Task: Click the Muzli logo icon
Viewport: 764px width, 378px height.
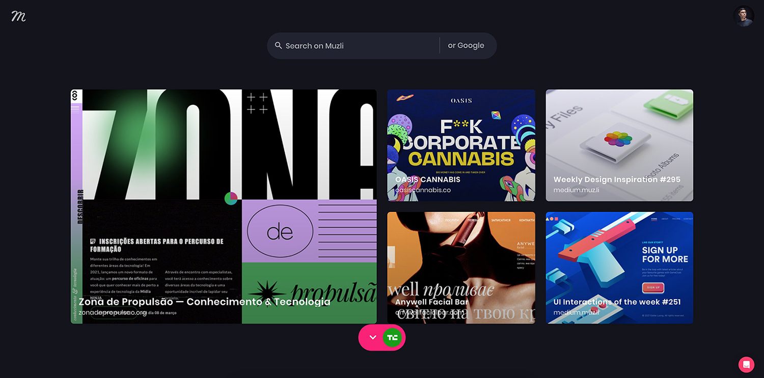Action: (x=18, y=16)
